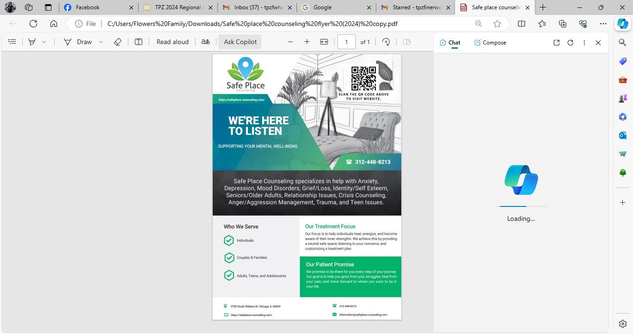
Task: Open Outlook in the sidebar
Action: pos(623,135)
